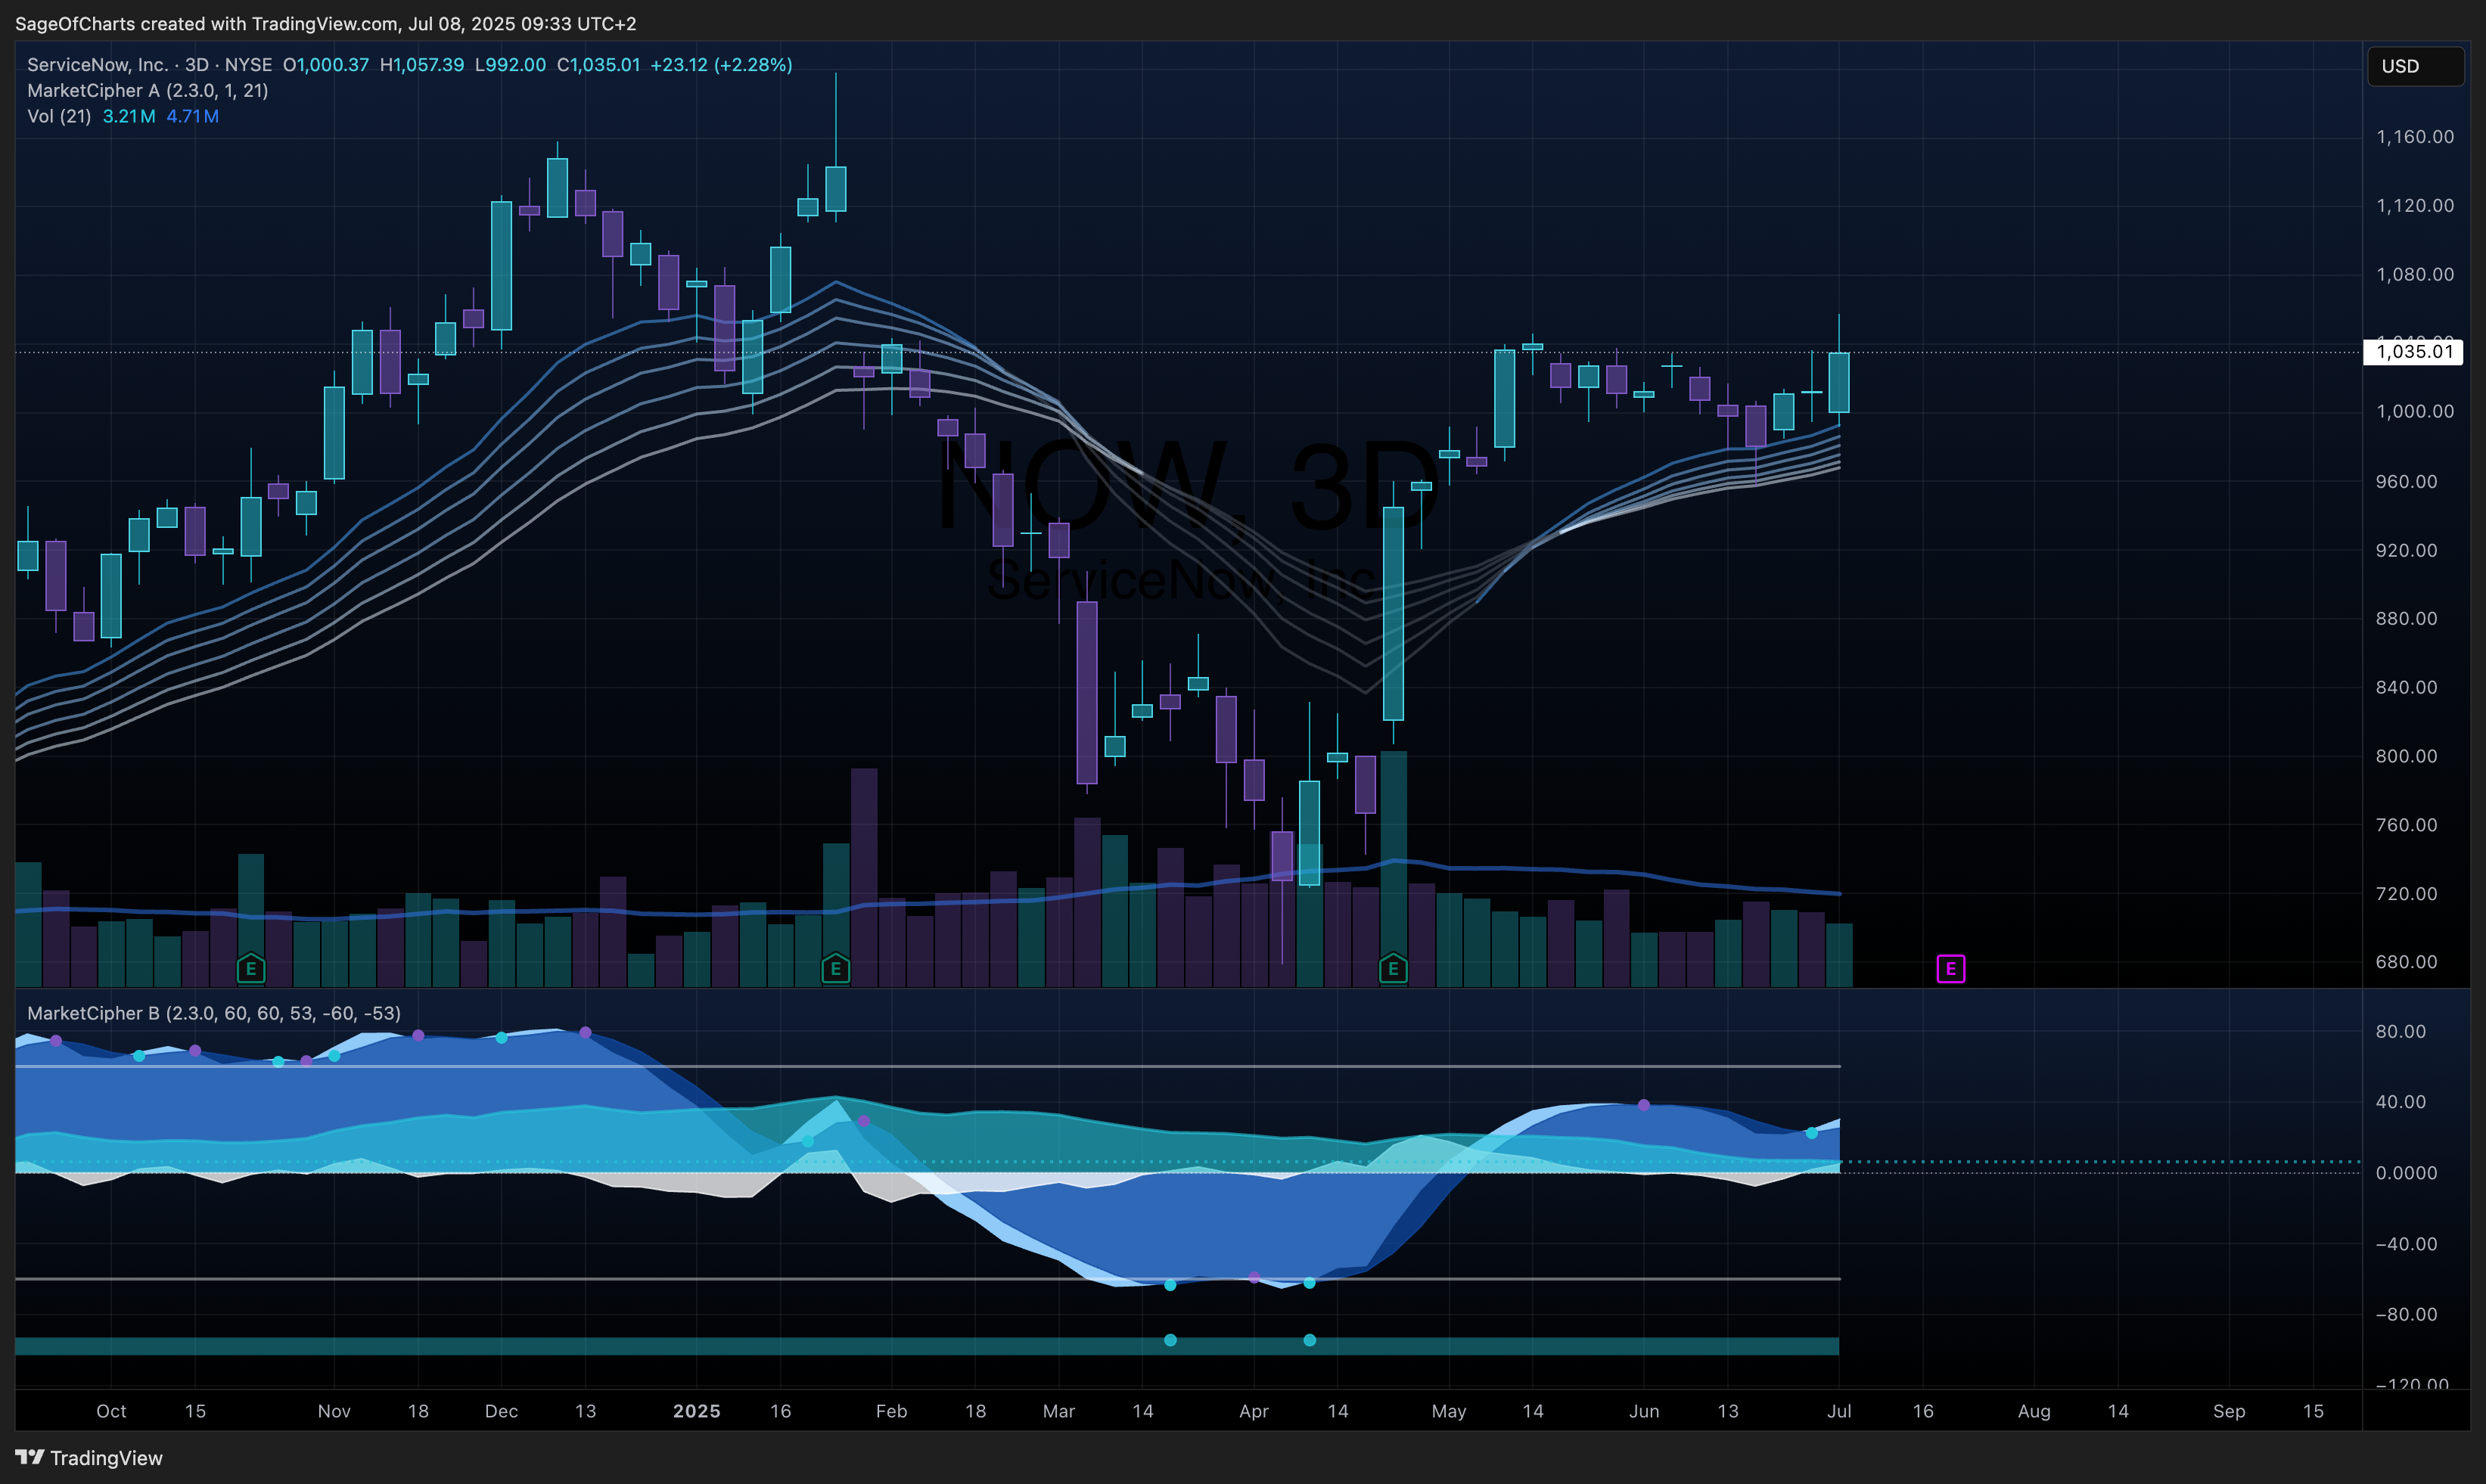Image resolution: width=2486 pixels, height=1484 pixels.
Task: Open the USD currency selector
Action: tap(2415, 66)
